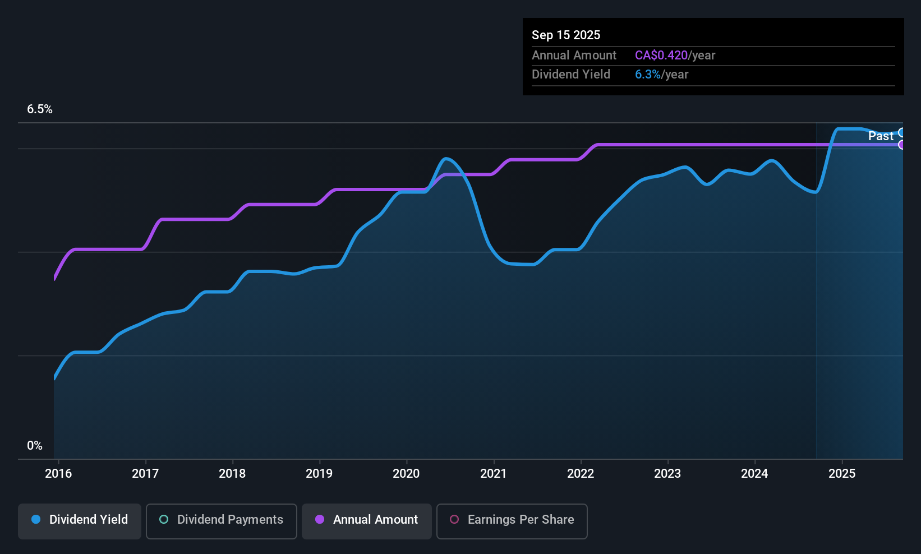The height and width of the screenshot is (554, 921).
Task: Enable the Dividend Payments series
Action: pyautogui.click(x=221, y=520)
